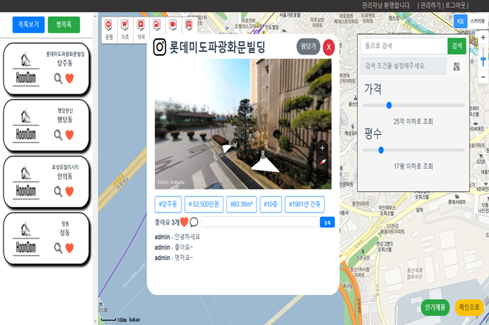Switch map to 지도 view
Image resolution: width=489 pixels, height=325 pixels.
click(x=460, y=21)
